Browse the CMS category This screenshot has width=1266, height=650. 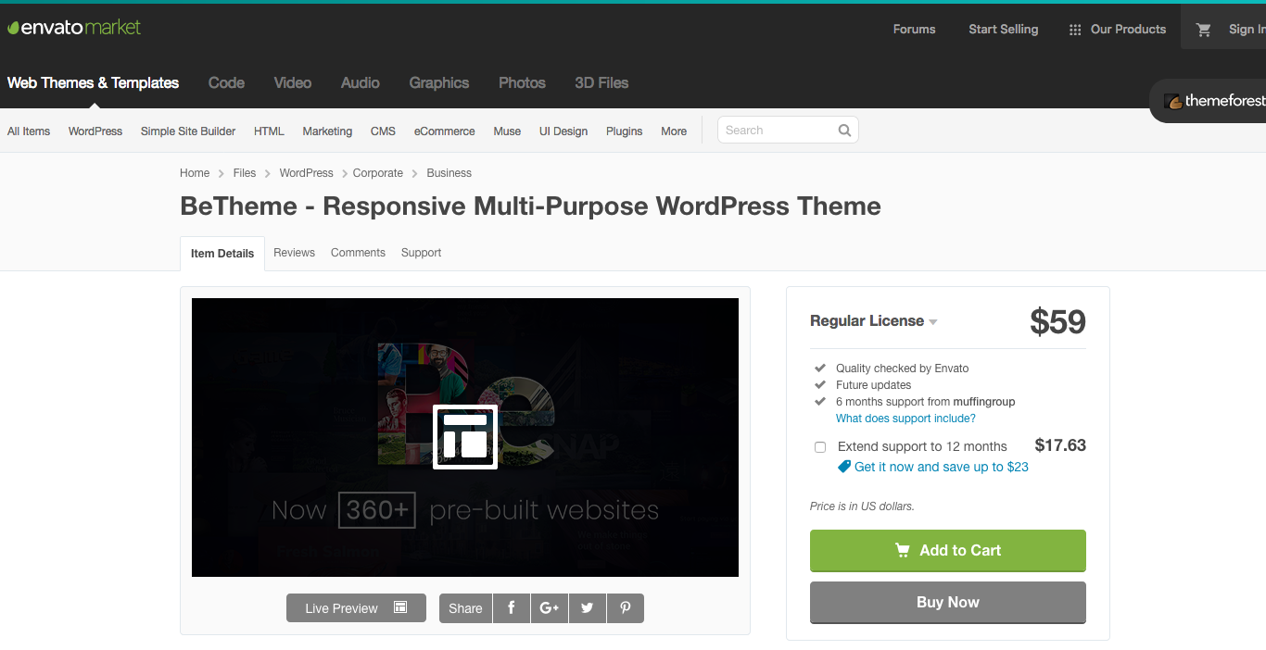point(383,131)
